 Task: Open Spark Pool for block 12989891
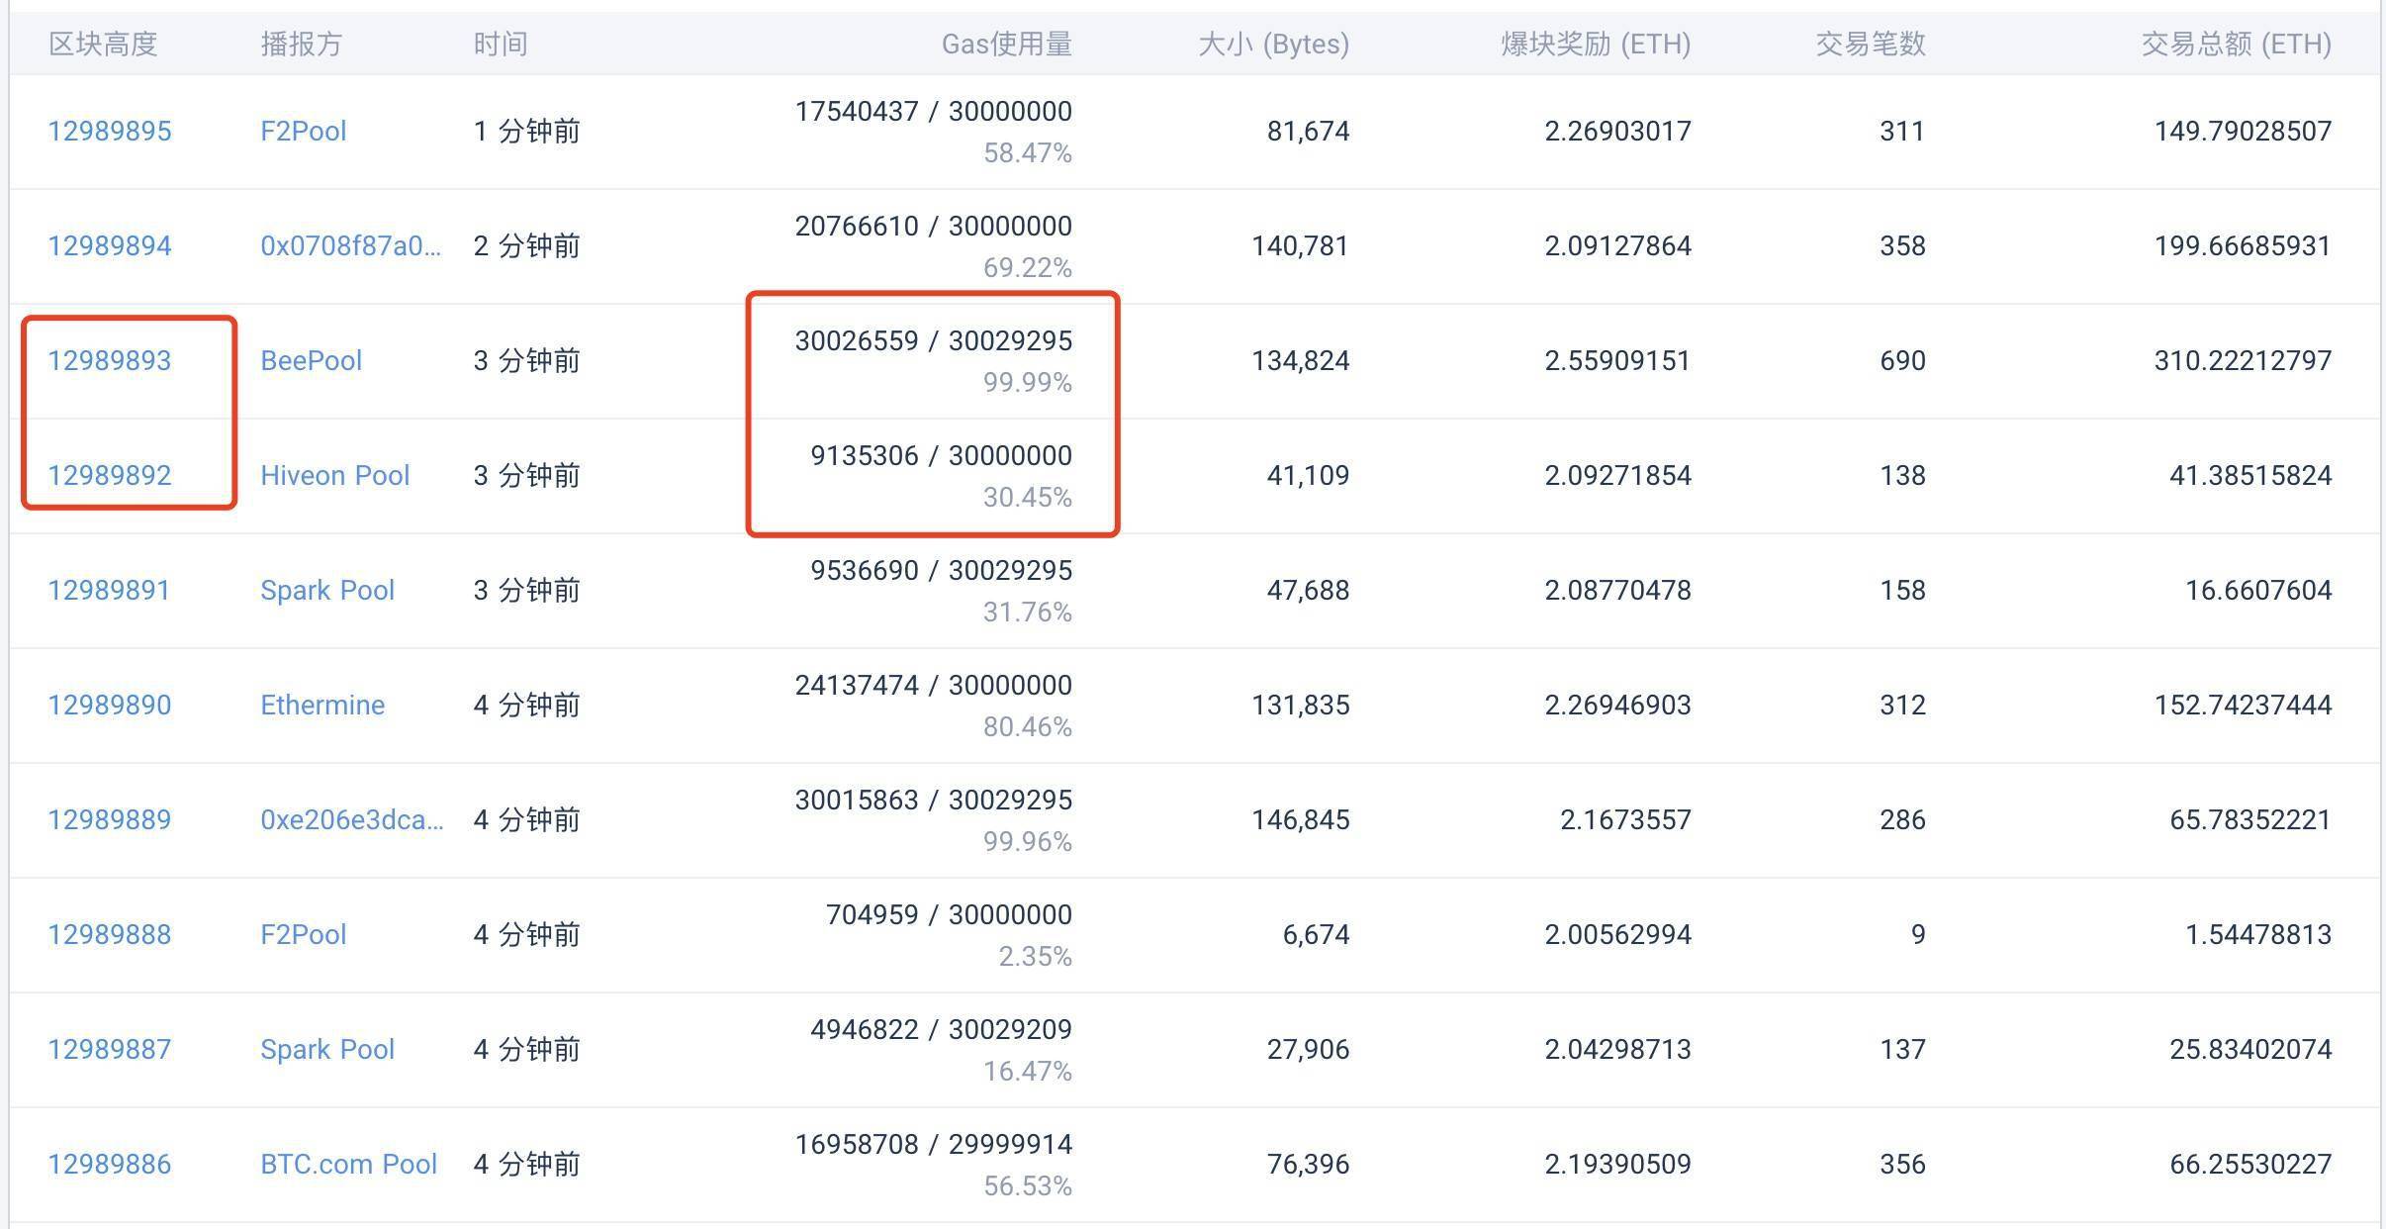pos(327,590)
